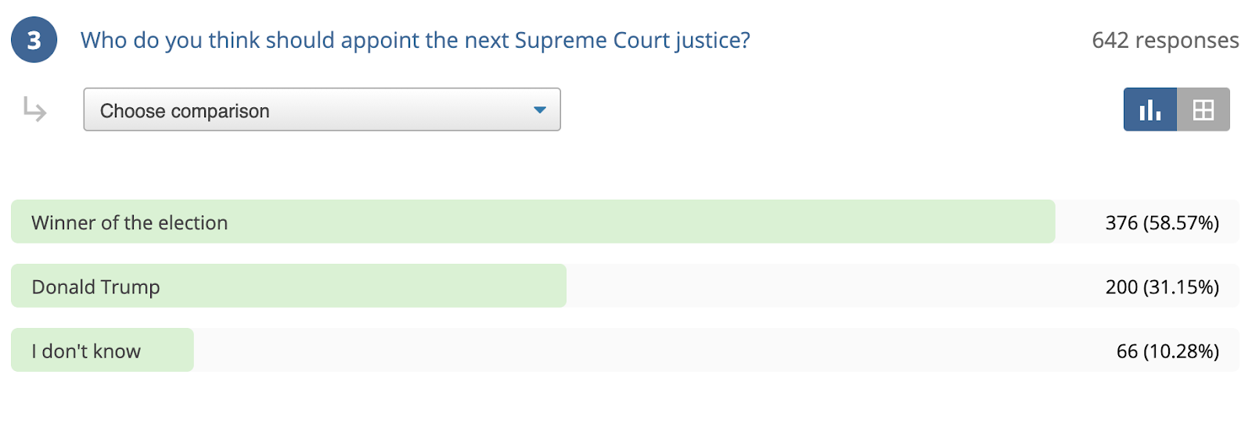1252x425 pixels.
Task: Switch to table grid view
Action: tap(1203, 110)
